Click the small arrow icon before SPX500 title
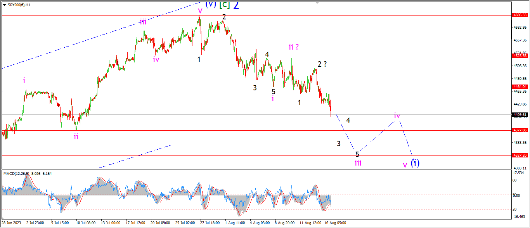530x228 pixels. [4, 5]
